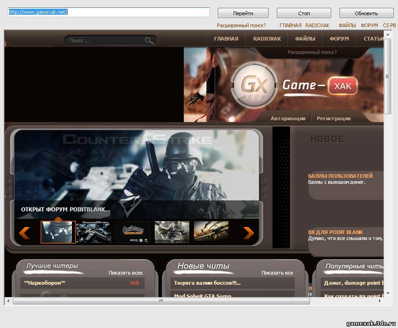398x328 pixels.
Task: Click top text link RADIOXAK
Action: (x=317, y=25)
